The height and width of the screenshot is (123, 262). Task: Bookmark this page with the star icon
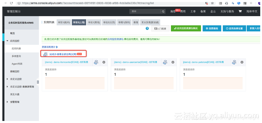tap(212, 3)
